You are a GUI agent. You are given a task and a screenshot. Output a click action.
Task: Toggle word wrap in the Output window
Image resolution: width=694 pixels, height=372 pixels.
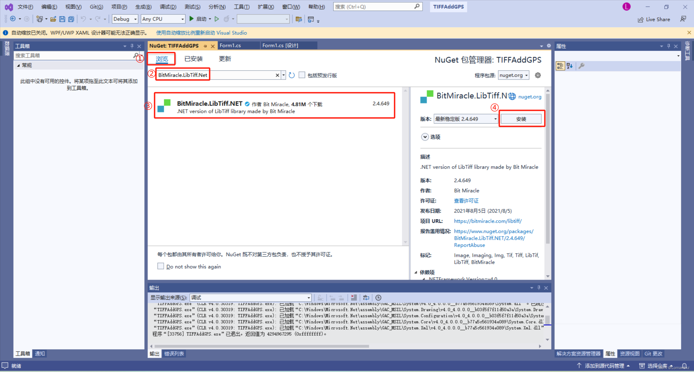click(366, 297)
